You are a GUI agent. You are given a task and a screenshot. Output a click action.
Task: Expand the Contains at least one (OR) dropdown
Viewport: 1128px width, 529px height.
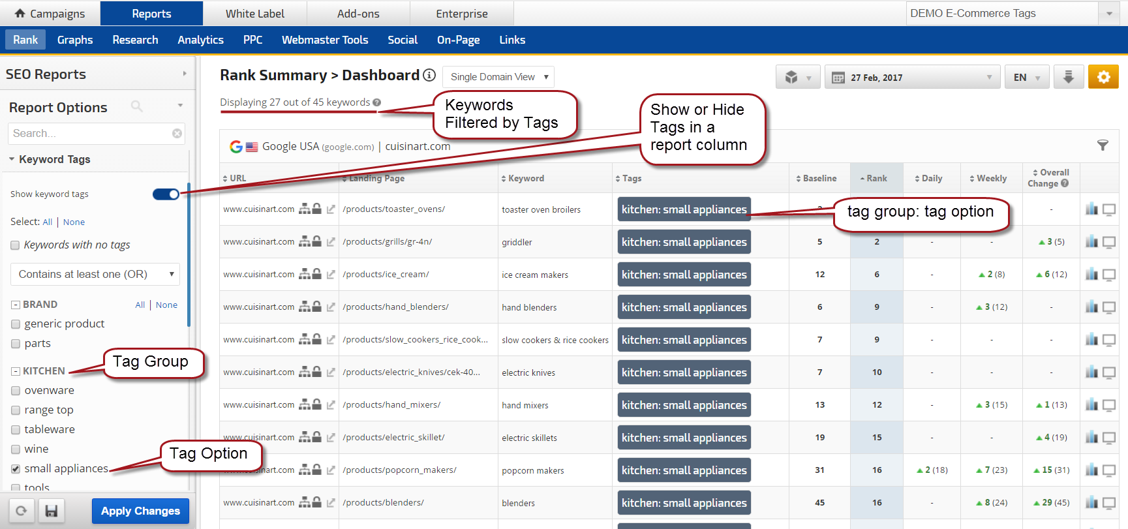tap(95, 275)
